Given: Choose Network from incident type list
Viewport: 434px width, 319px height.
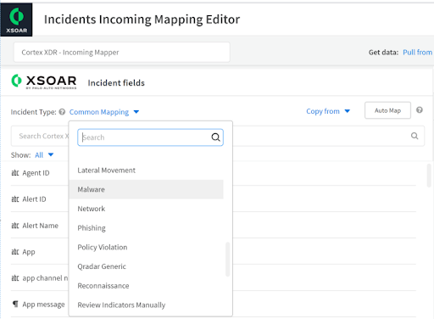Looking at the screenshot, I should [146, 209].
